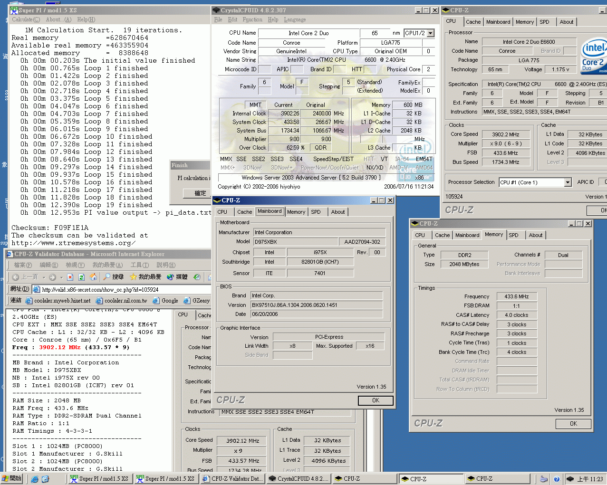Screen dimensions: 607x485
Task: Open Help menu in Super PI
Action: [x=86, y=19]
